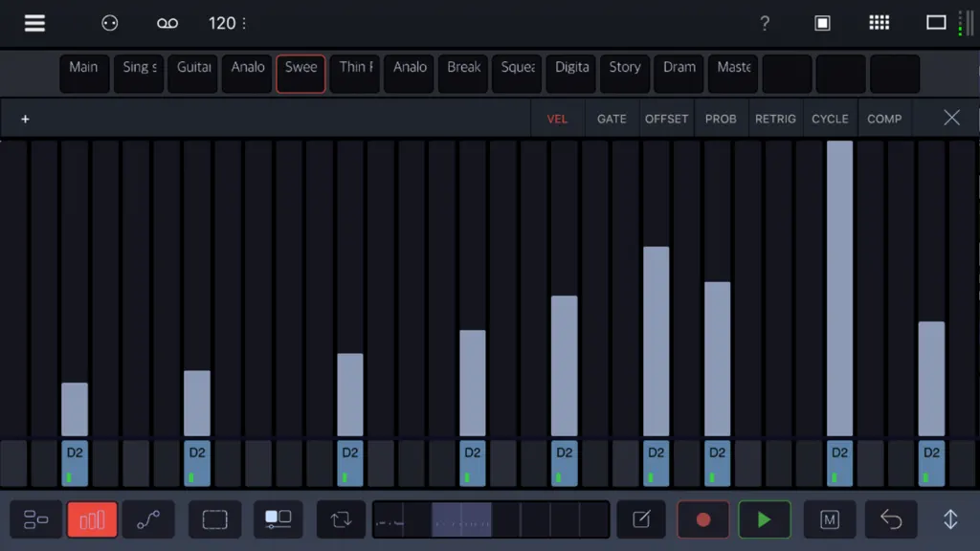Viewport: 980px width, 551px height.
Task: Open the grid view icon at top
Action: pos(879,23)
